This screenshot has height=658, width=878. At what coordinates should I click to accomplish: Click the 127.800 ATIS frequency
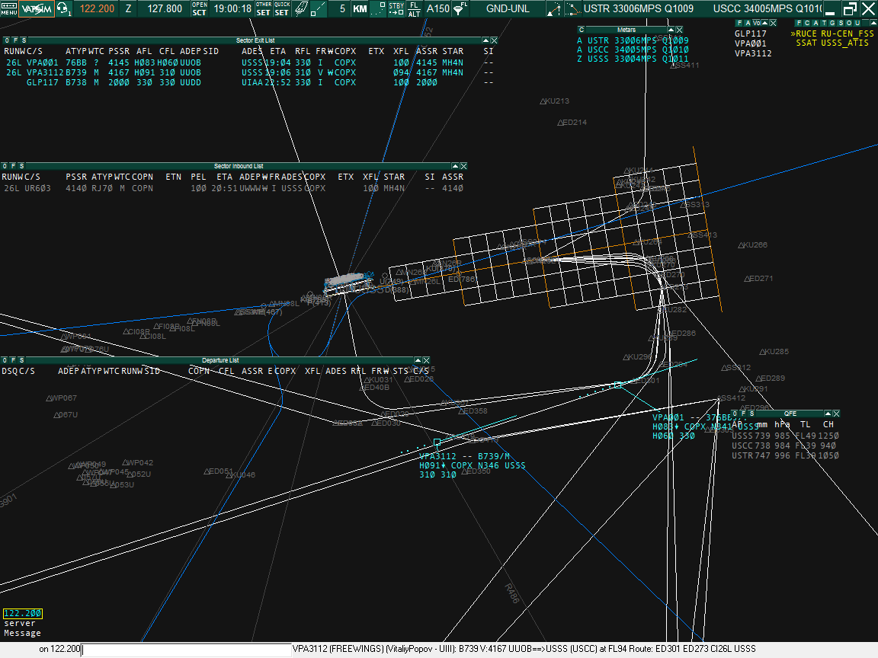[x=165, y=8]
